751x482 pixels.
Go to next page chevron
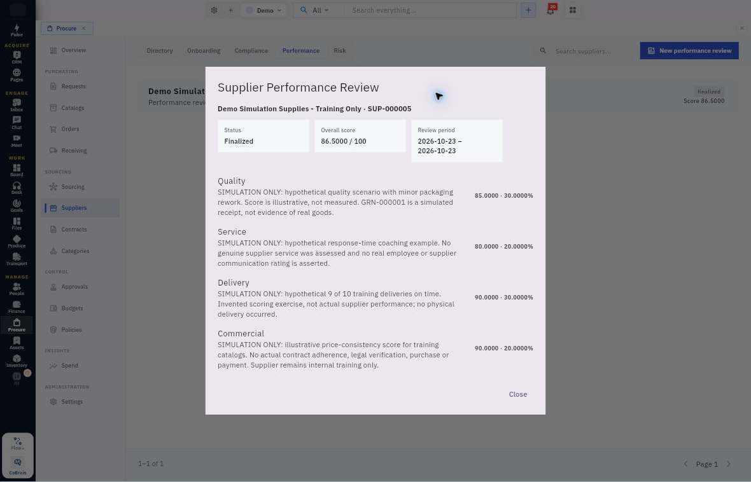(729, 464)
